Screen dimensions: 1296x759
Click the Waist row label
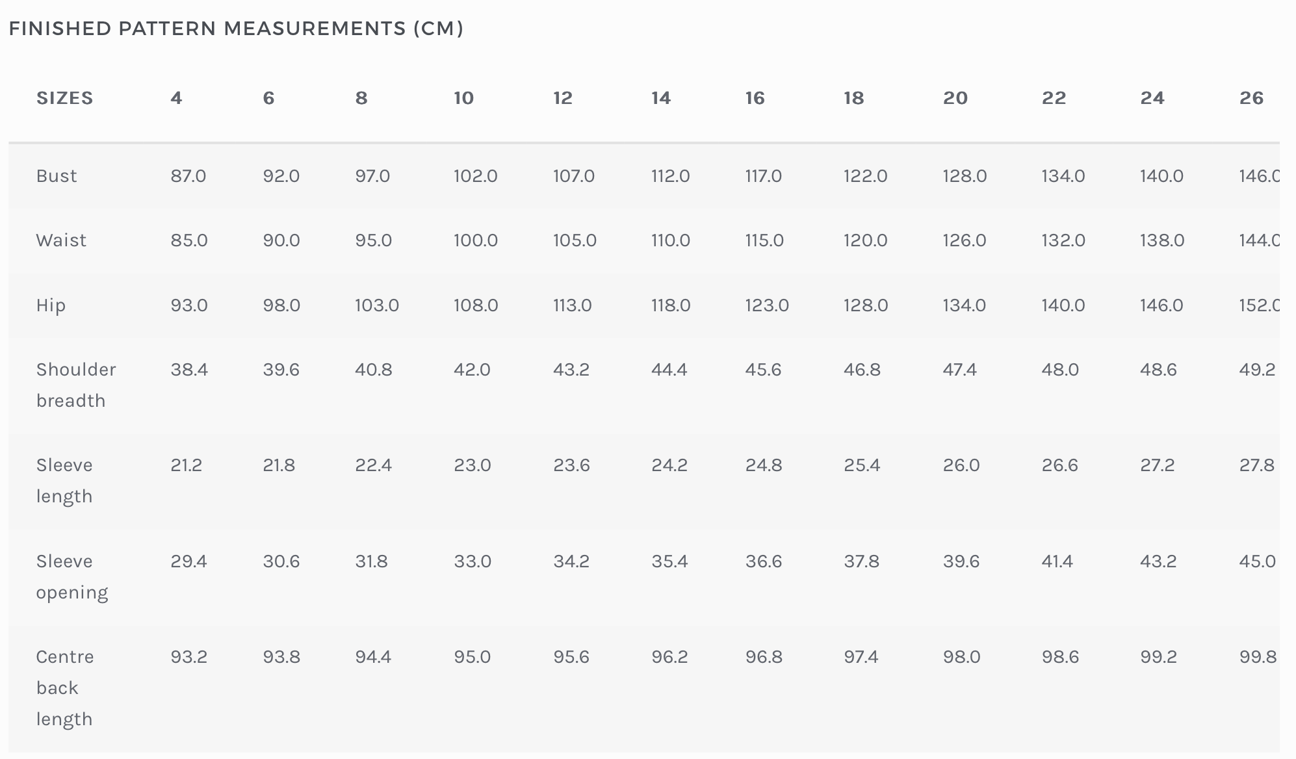coord(61,240)
